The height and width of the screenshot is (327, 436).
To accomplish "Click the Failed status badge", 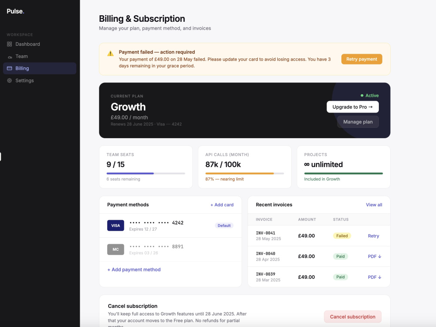I will pos(342,236).
